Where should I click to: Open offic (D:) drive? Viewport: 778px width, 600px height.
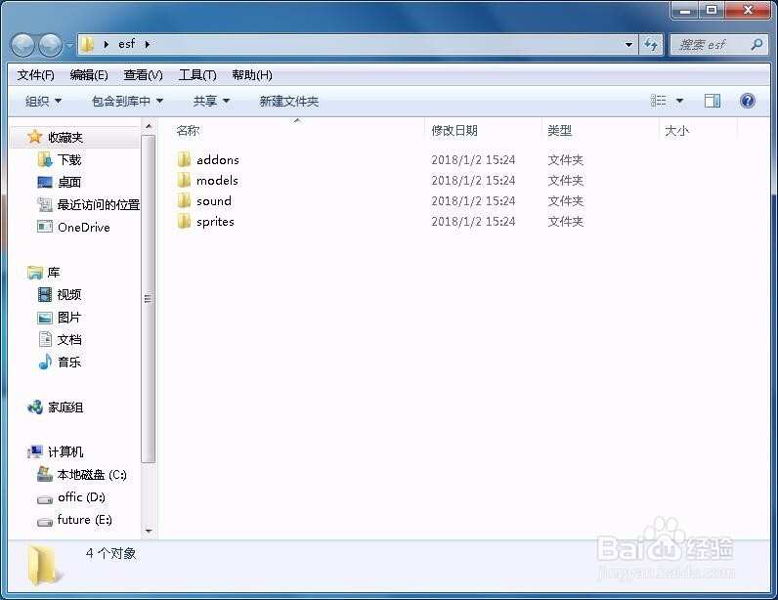coord(81,497)
